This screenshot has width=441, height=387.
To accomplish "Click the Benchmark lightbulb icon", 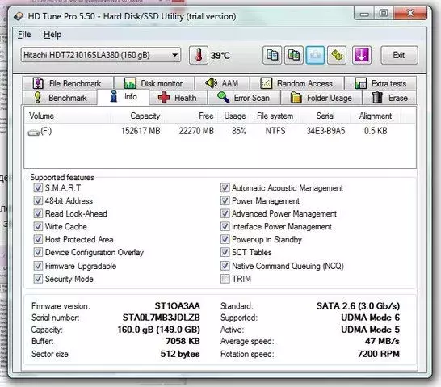I will tap(38, 97).
